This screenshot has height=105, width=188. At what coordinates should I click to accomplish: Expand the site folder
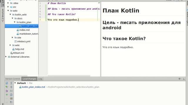(x=12, y=37)
